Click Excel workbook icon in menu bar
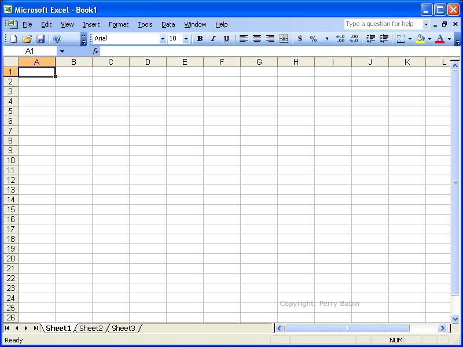The width and height of the screenshot is (463, 347). click(13, 24)
